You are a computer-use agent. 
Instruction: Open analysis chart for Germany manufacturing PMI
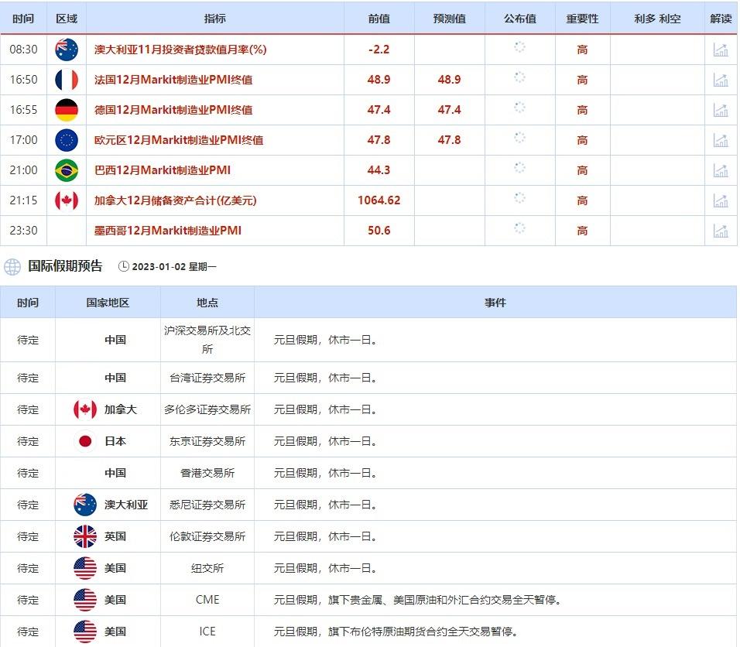pos(721,110)
